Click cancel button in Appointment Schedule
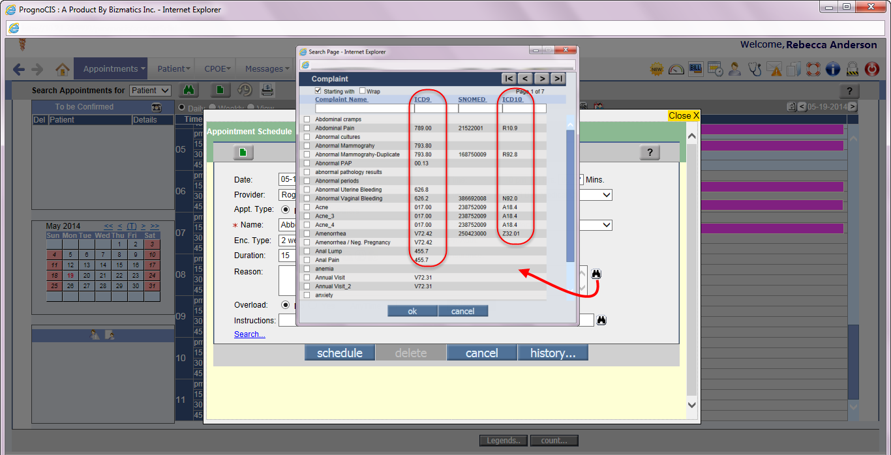891x455 pixels. (482, 353)
